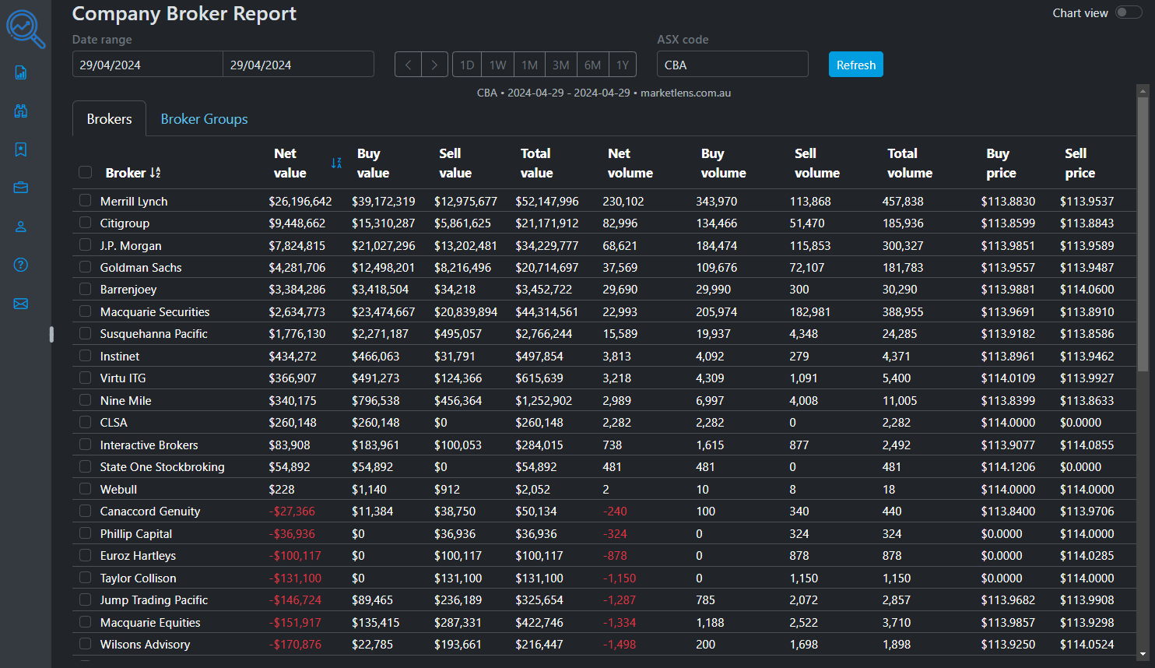Sort by the Total value column header
1155x668 pixels.
[x=536, y=163]
